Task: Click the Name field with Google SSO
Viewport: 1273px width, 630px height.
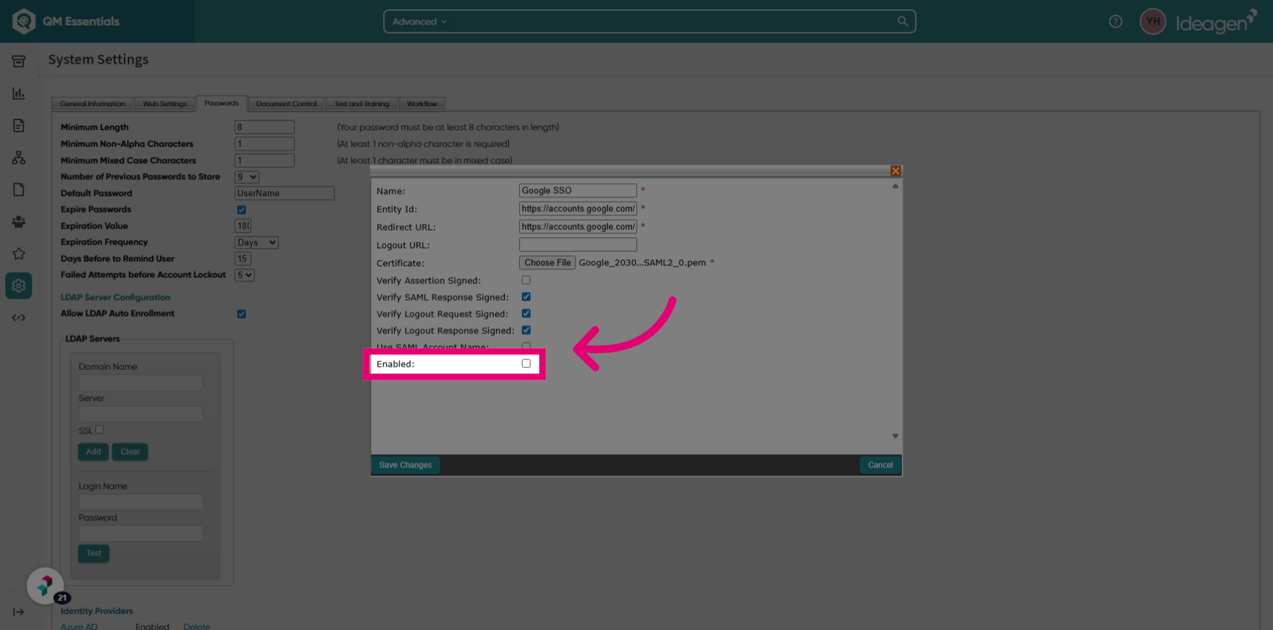Action: tap(578, 190)
